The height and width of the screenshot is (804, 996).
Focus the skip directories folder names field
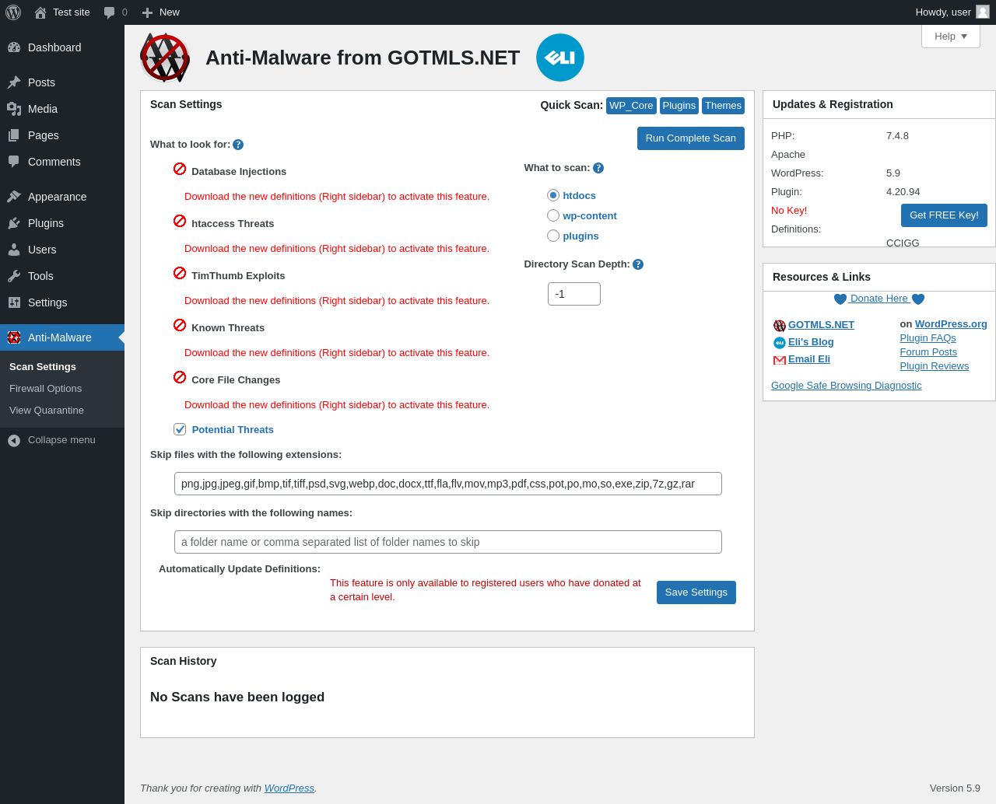[x=448, y=542]
